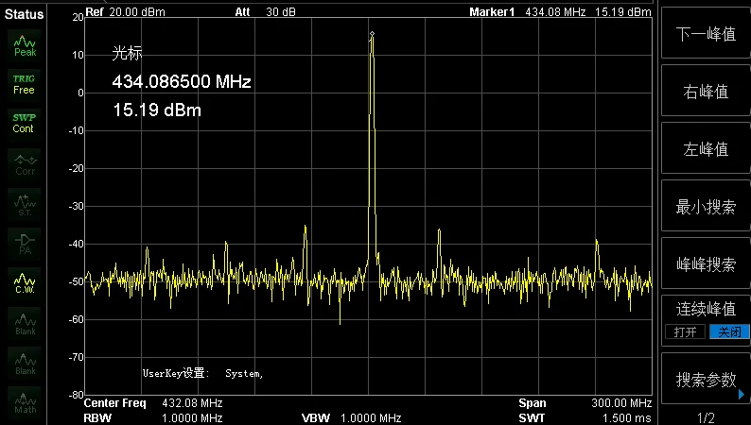The image size is (751, 425).
Task: Click the VBW 1.0000 MHz readout
Action: 352,418
